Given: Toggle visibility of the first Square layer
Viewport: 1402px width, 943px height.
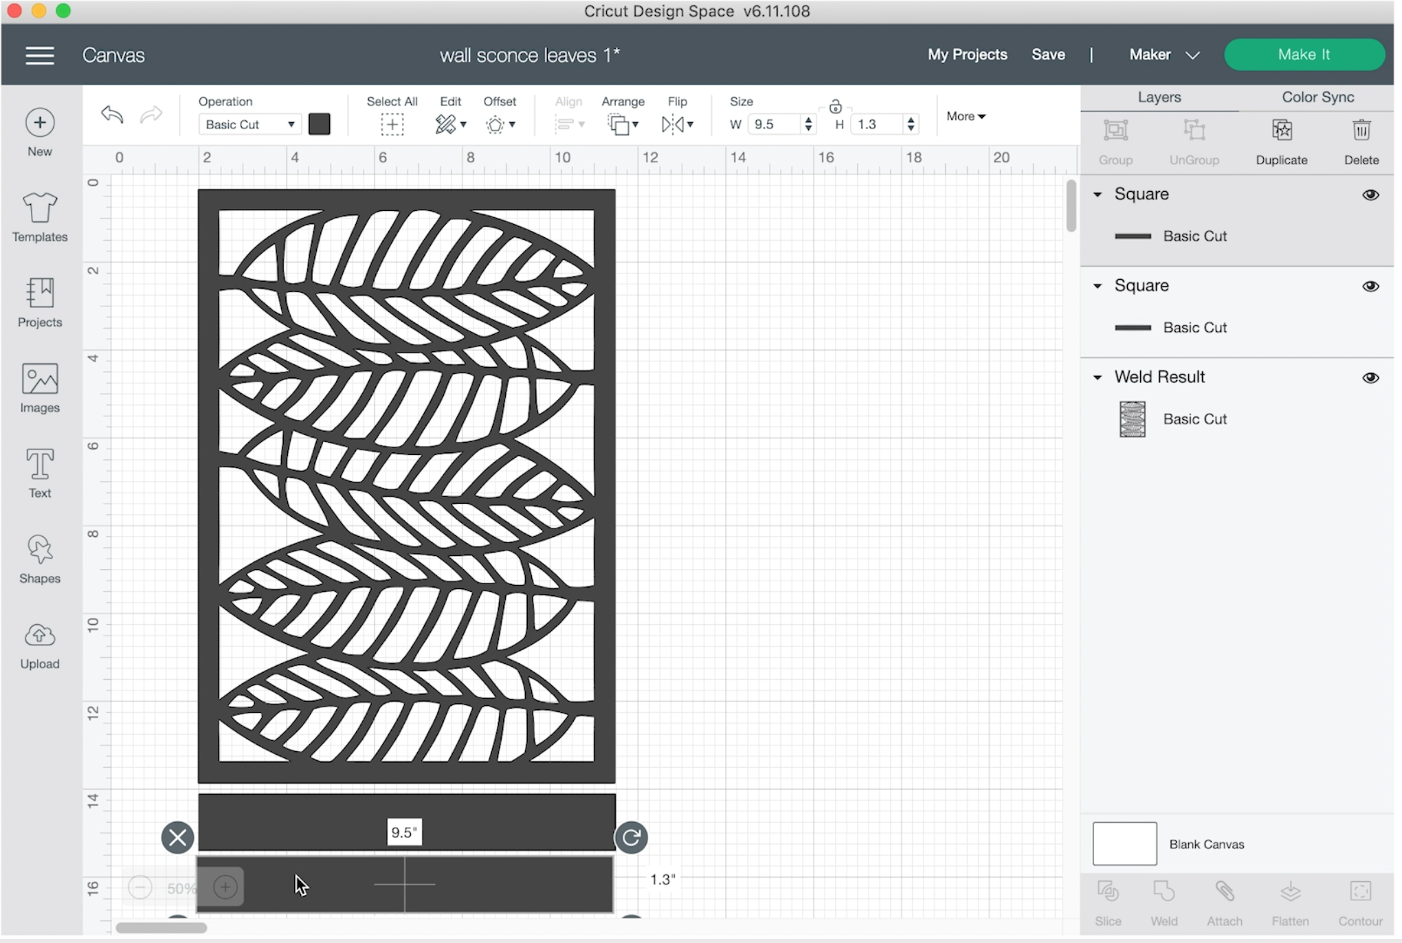Looking at the screenshot, I should (1370, 195).
